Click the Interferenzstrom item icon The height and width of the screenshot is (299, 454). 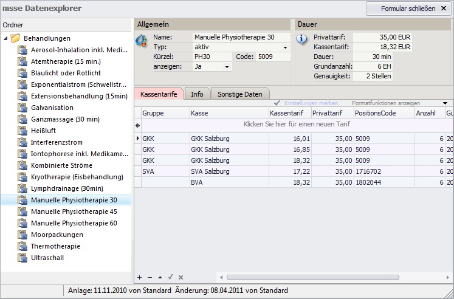pos(22,142)
